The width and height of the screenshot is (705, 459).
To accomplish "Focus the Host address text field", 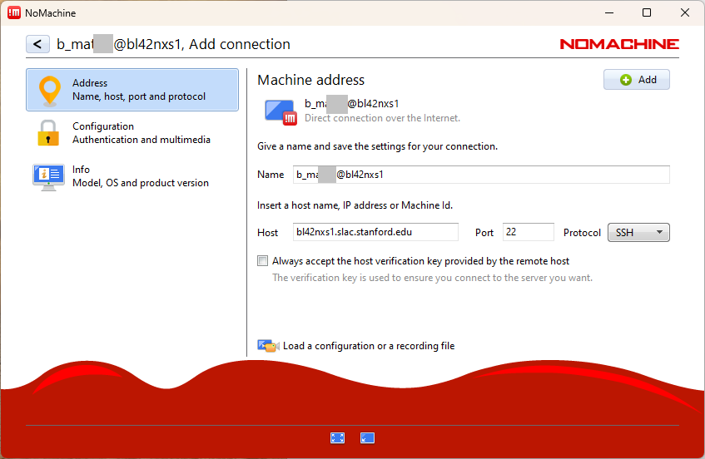I will tap(375, 233).
